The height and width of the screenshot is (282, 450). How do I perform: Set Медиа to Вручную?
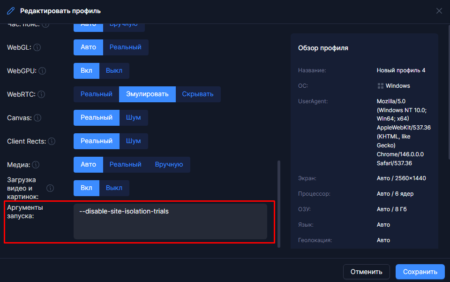[x=169, y=165]
